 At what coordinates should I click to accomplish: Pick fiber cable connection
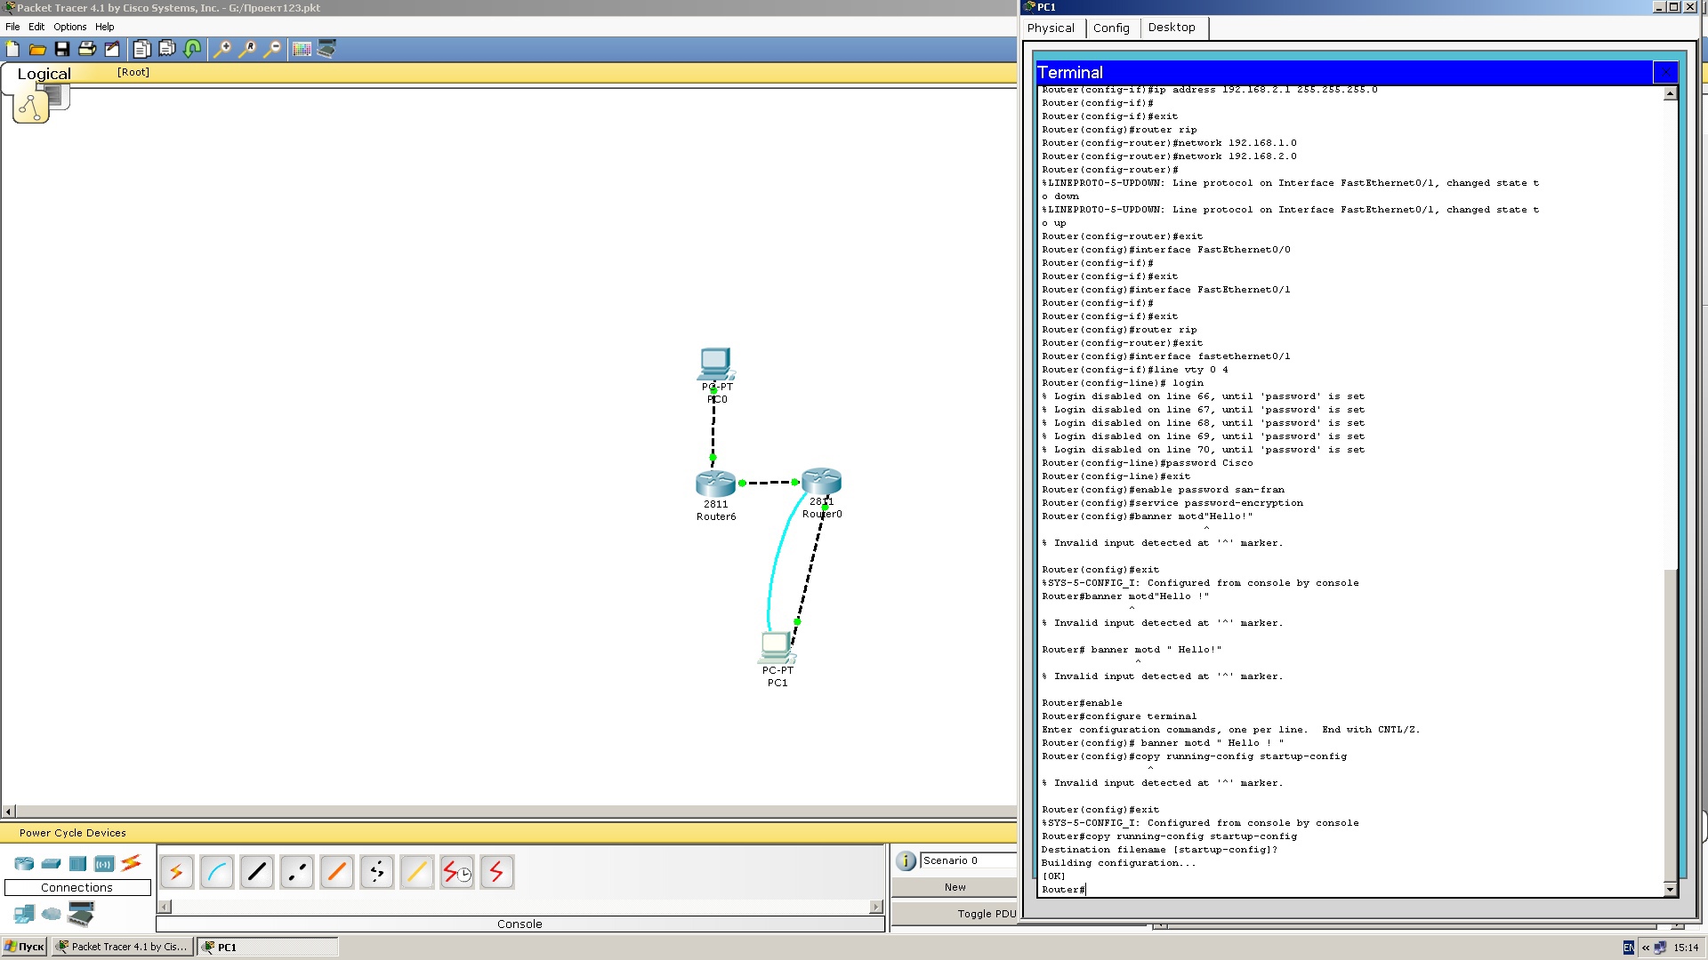pos(336,872)
